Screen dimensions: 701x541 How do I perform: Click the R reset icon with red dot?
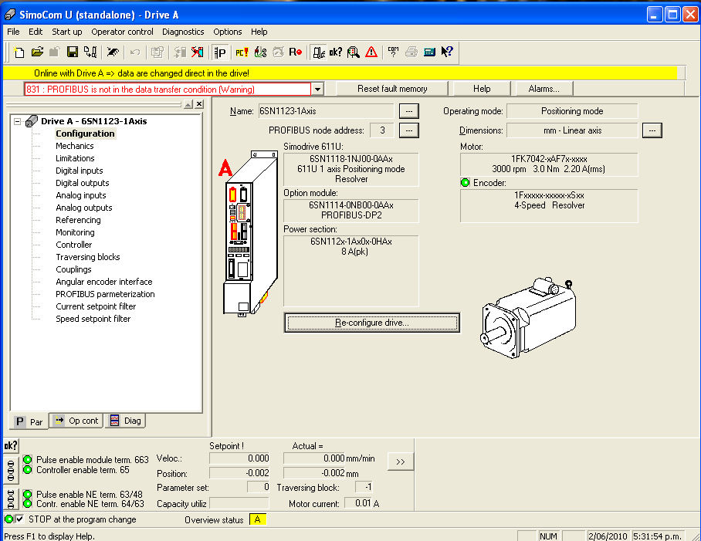(295, 52)
